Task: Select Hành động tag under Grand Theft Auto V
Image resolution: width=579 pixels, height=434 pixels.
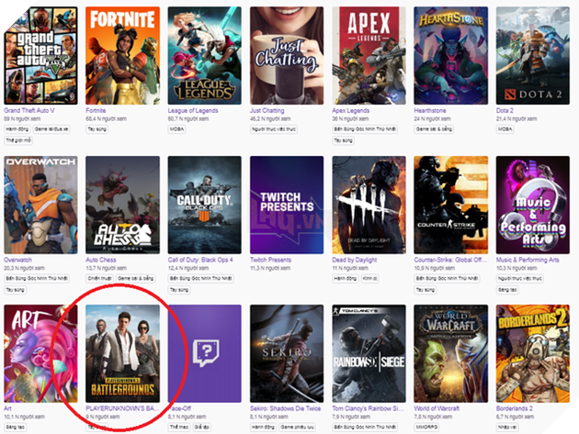Action: coord(17,129)
